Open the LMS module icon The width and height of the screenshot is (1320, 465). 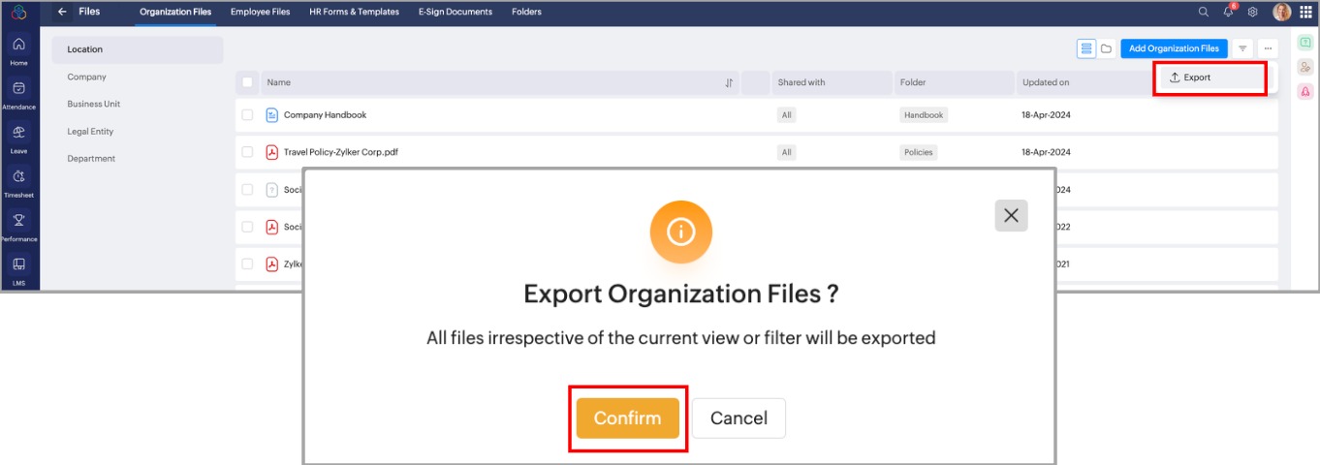(x=18, y=263)
